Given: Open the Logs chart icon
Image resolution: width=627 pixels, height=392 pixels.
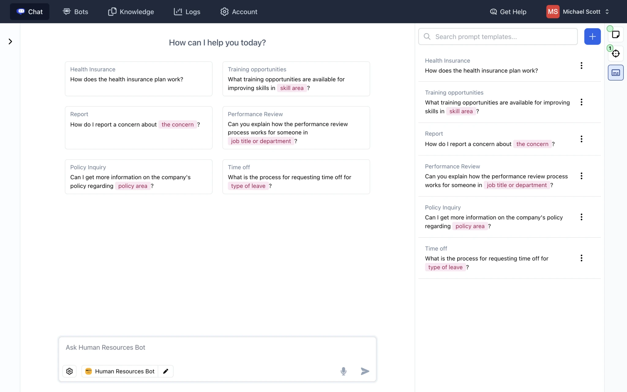Looking at the screenshot, I should [178, 11].
